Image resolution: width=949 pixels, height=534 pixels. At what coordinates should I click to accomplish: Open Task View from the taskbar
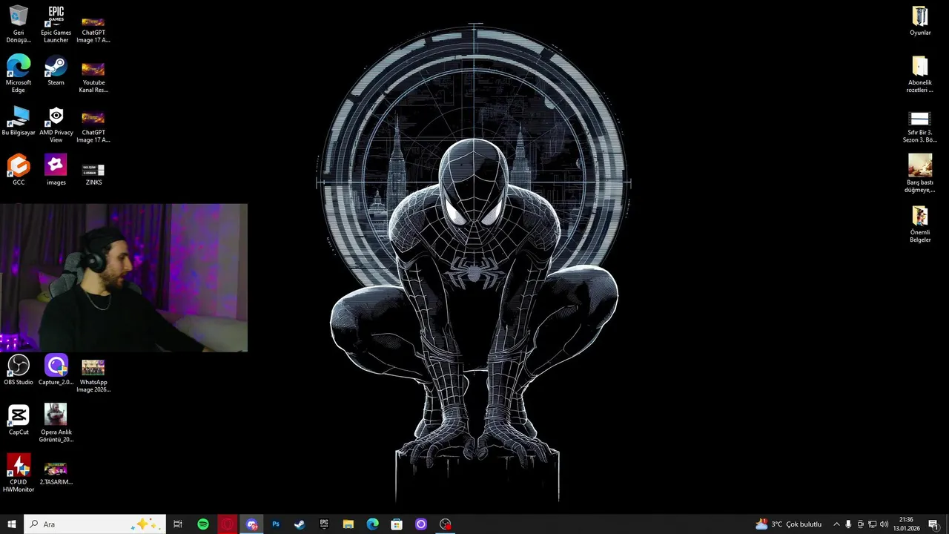pyautogui.click(x=178, y=524)
